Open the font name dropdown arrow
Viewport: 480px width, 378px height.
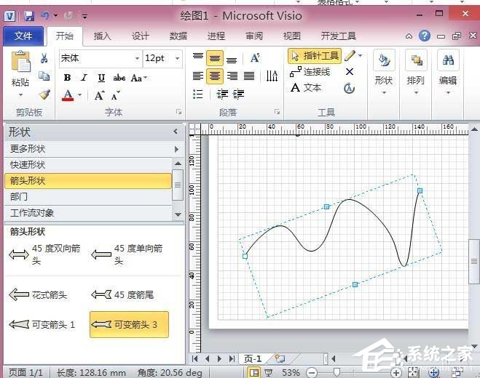137,58
